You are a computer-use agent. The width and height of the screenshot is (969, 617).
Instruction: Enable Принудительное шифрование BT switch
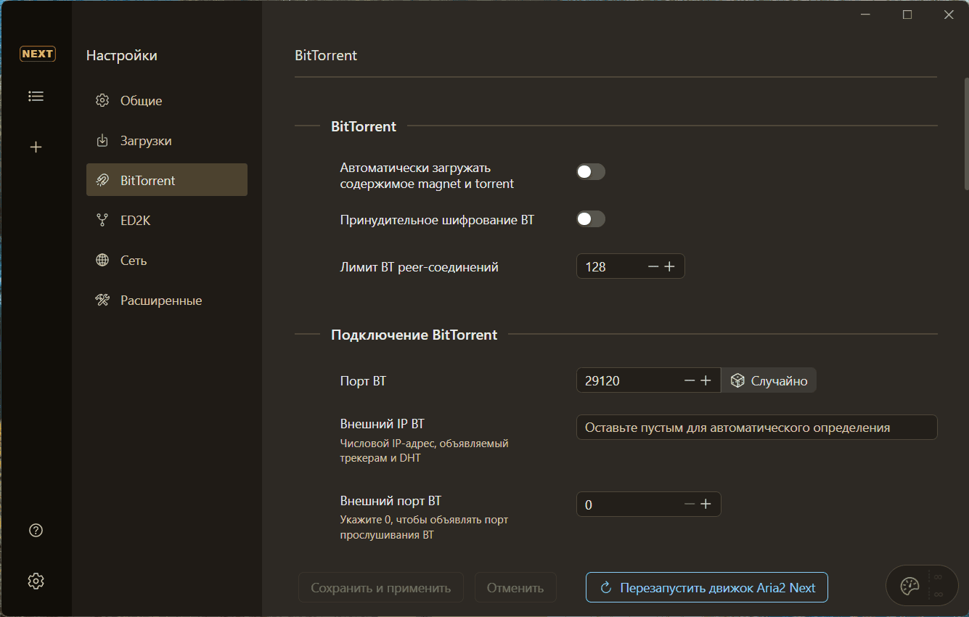coord(591,219)
